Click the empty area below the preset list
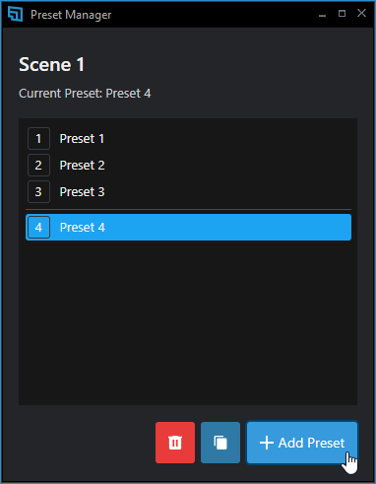 188,322
